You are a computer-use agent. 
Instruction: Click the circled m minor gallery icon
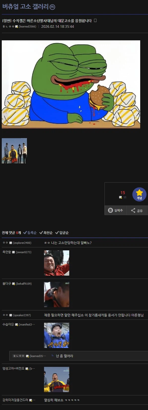52,7
